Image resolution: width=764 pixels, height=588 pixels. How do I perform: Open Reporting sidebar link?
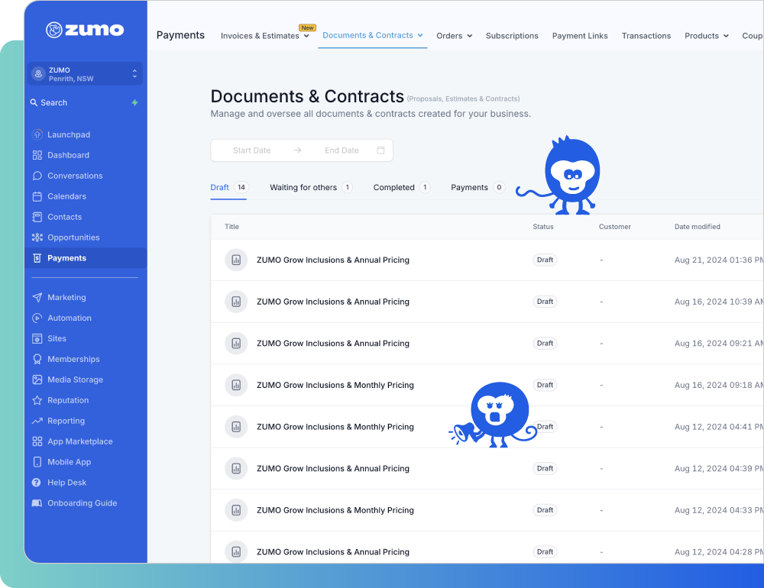click(x=66, y=421)
